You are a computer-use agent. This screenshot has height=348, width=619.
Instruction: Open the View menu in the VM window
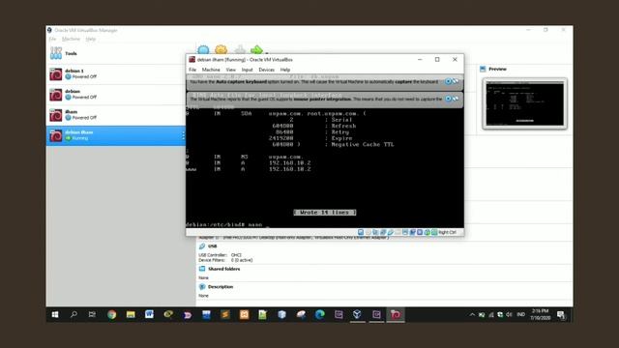click(230, 70)
